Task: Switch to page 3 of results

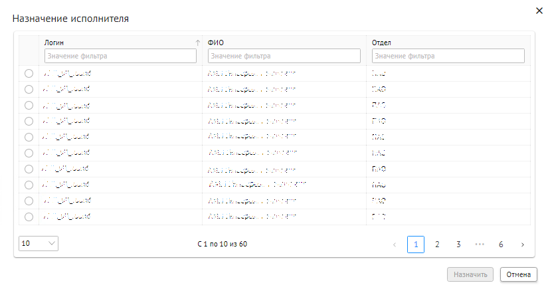Action: tap(458, 244)
